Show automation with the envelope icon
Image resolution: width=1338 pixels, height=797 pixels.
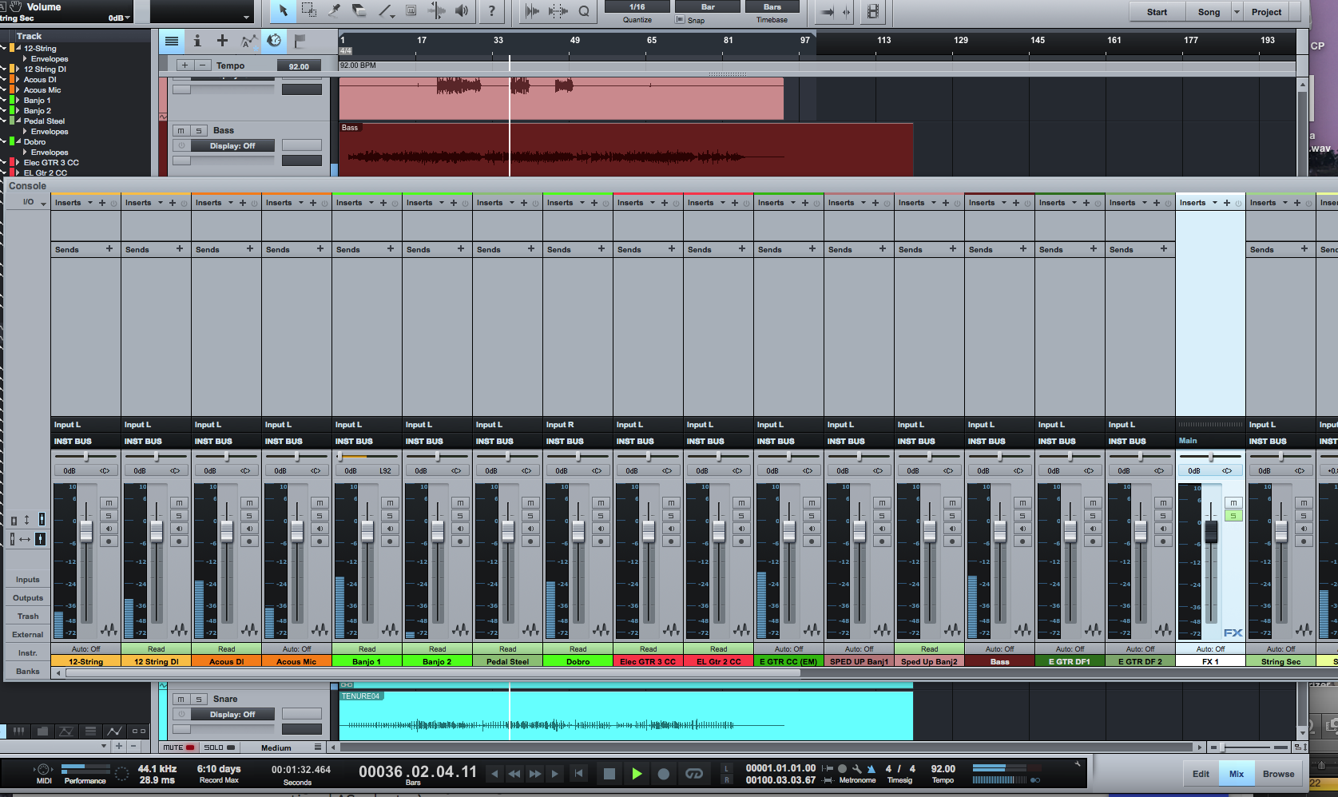point(248,41)
